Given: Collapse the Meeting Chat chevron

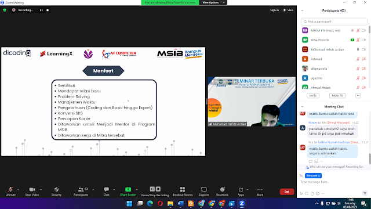Looking at the screenshot, I should [302, 107].
